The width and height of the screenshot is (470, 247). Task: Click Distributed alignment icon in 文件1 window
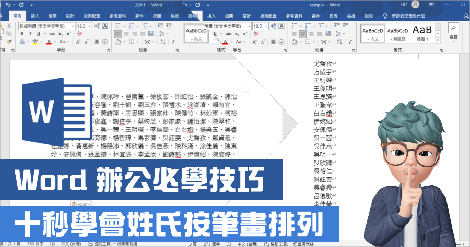(151, 34)
